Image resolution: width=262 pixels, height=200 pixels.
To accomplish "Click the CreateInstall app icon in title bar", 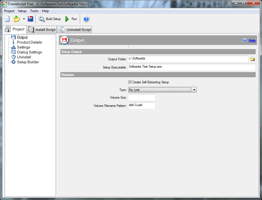I will (4, 4).
